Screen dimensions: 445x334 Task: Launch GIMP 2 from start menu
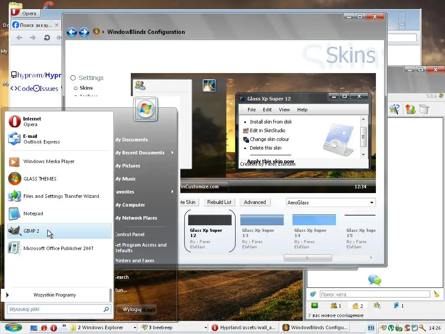coord(60,231)
